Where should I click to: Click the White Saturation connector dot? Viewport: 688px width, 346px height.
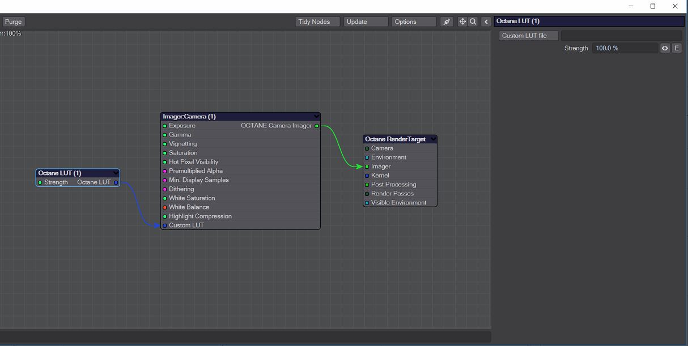[165, 198]
